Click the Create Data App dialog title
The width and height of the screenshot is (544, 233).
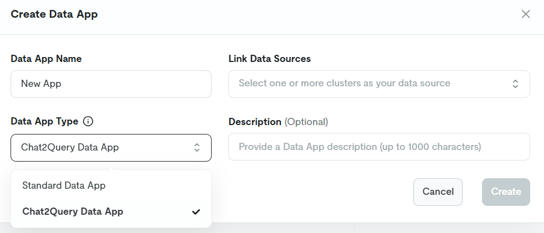click(54, 14)
